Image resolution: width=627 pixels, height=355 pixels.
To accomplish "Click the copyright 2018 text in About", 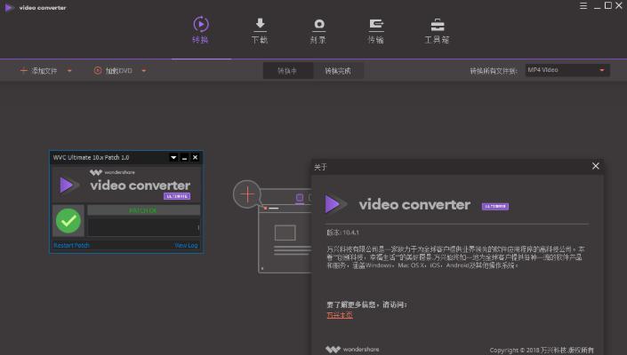I will 542,351.
